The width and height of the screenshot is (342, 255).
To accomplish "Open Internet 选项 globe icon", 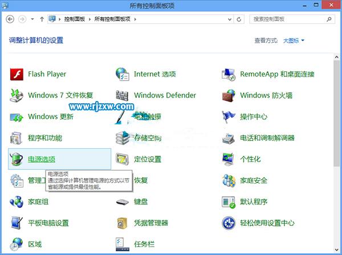I will pyautogui.click(x=123, y=74).
